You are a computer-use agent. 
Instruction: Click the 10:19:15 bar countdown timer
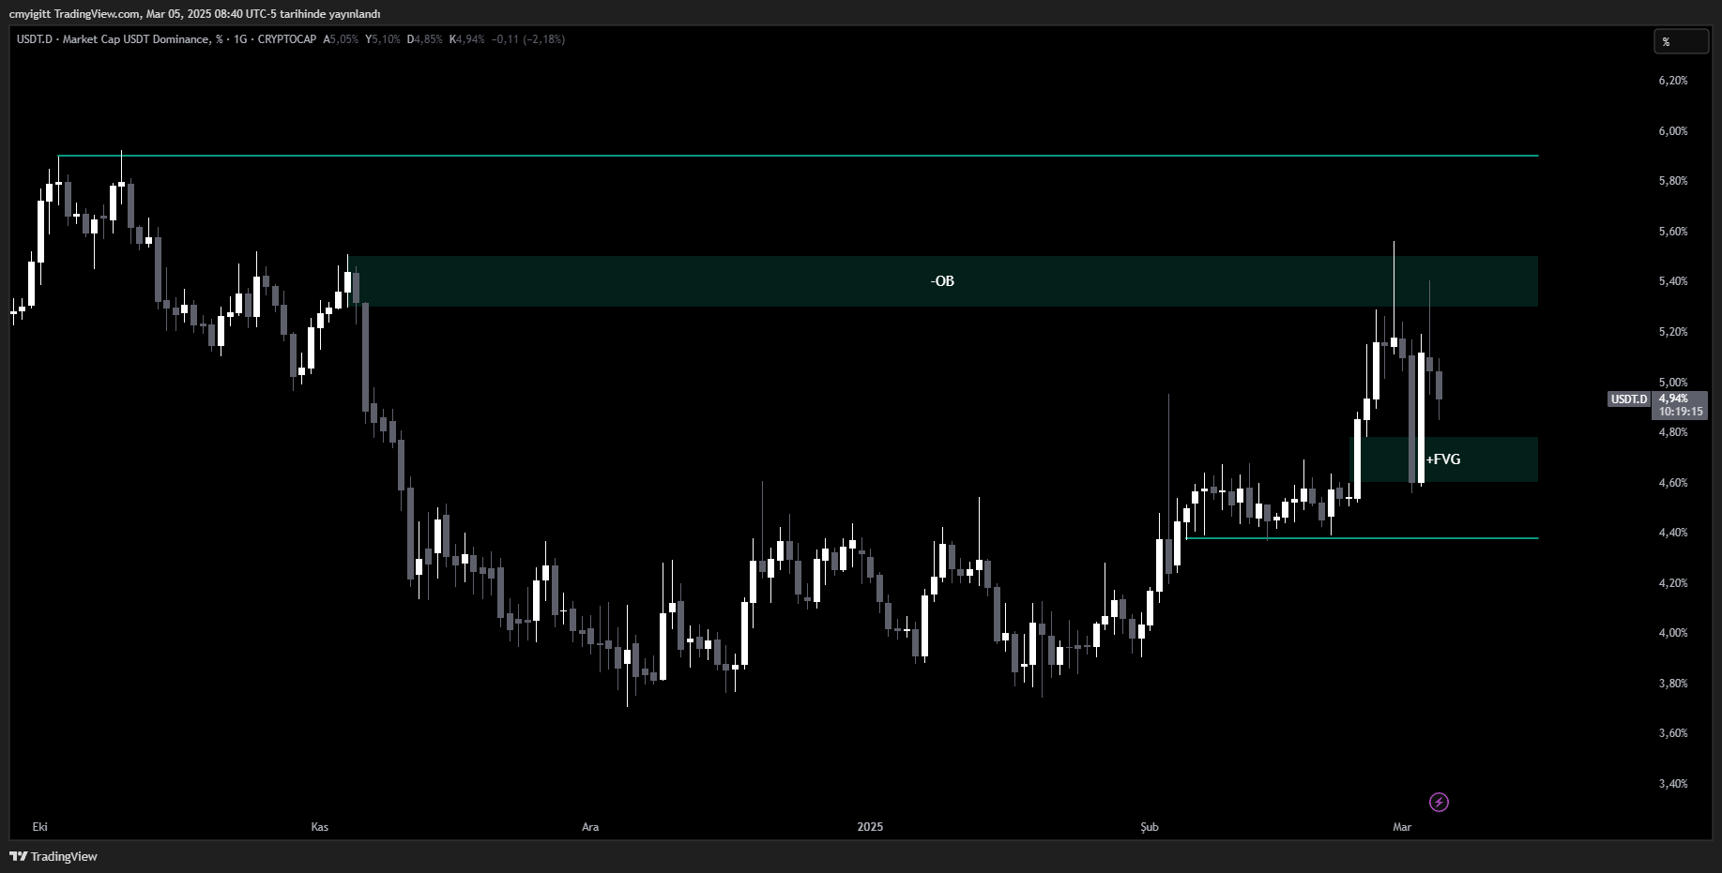(x=1680, y=412)
